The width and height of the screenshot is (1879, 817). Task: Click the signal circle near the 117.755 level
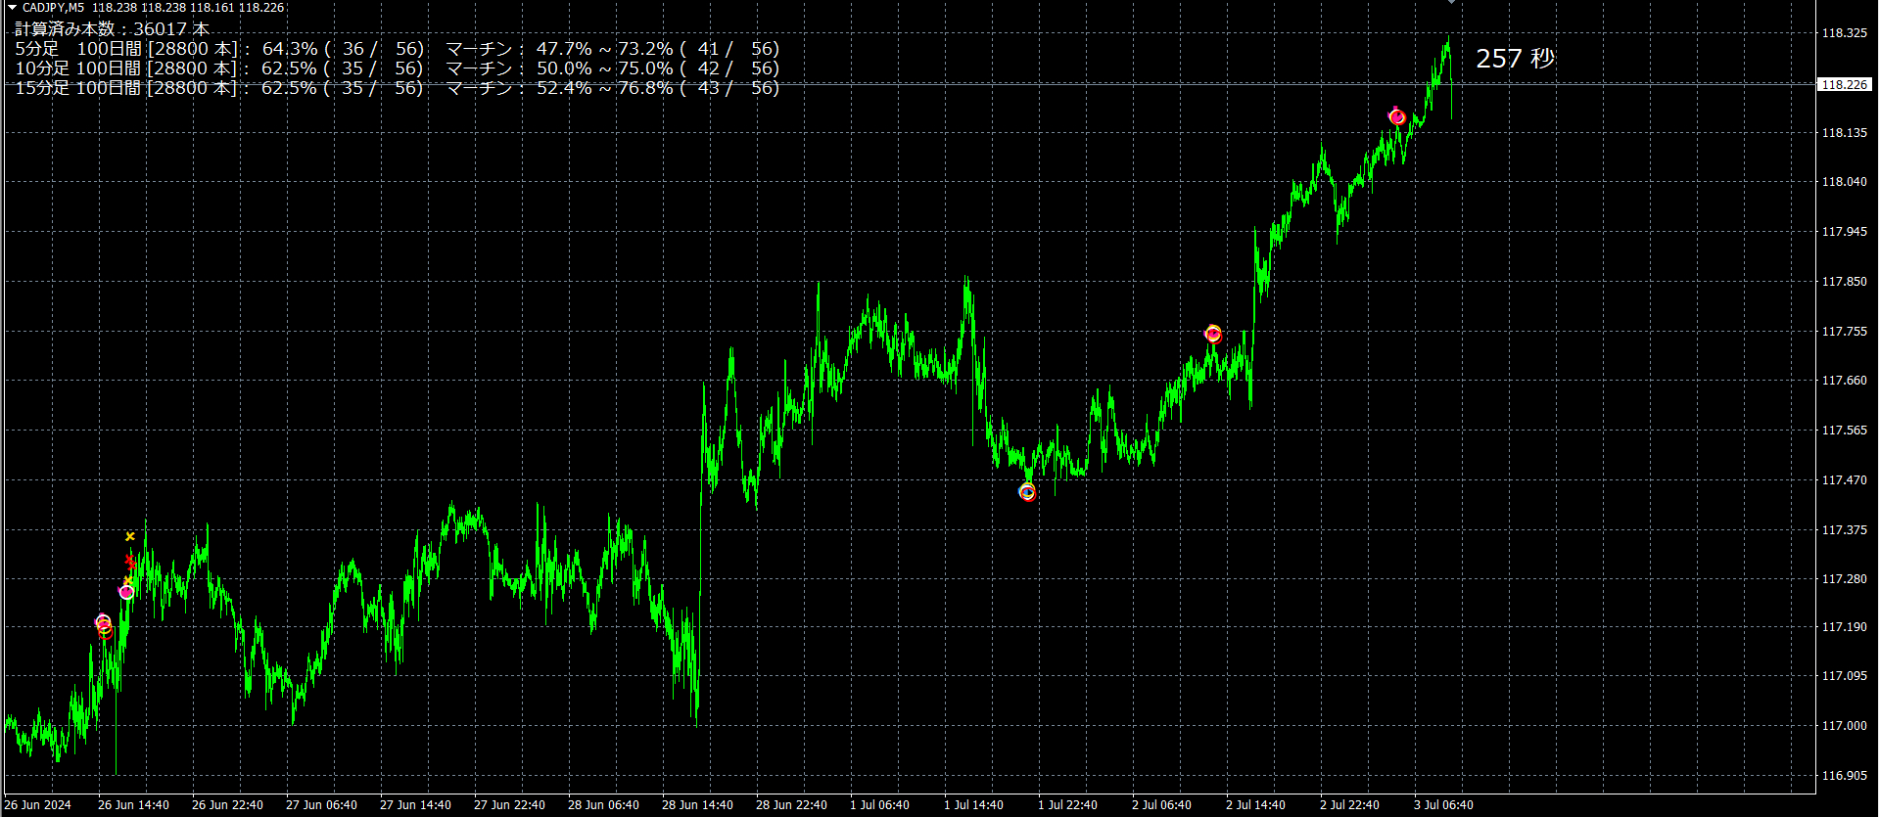[1213, 334]
